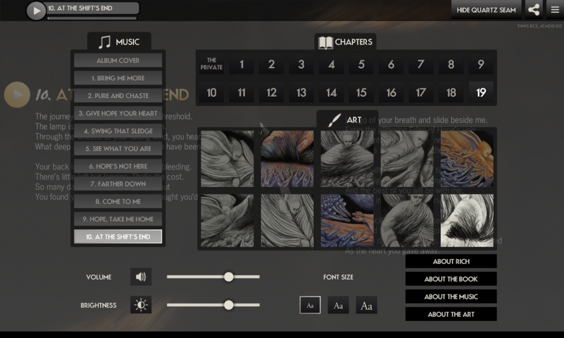
Task: Open chapter 13
Action: point(301,92)
